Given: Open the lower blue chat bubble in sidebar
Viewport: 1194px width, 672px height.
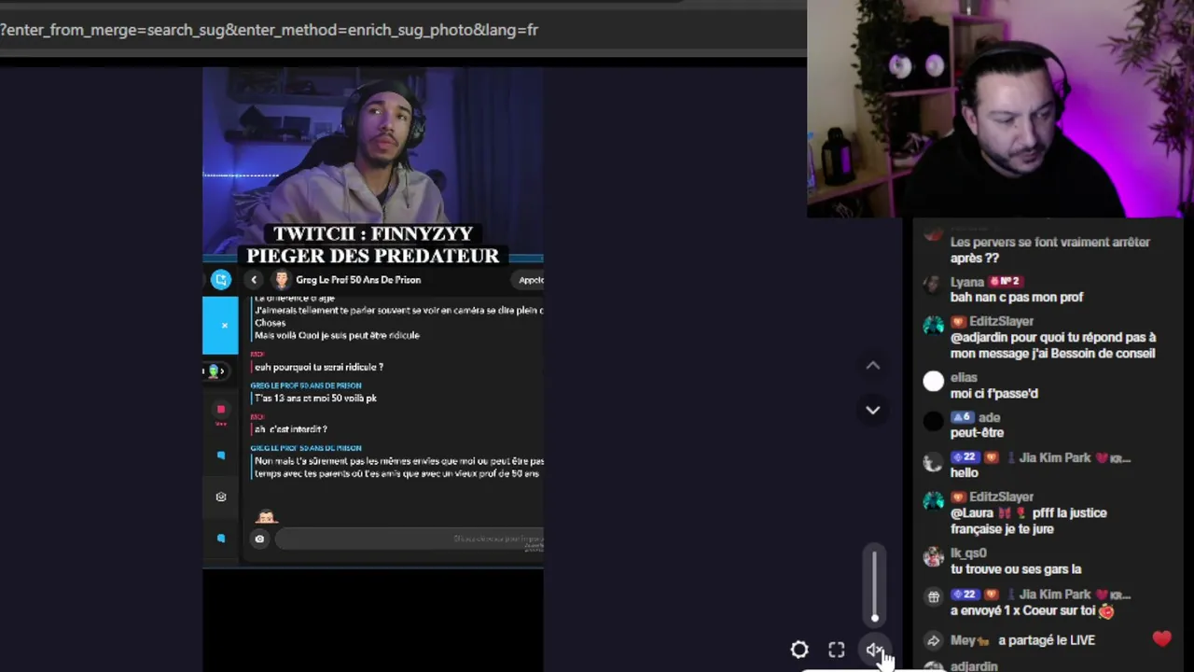Looking at the screenshot, I should coord(221,539).
